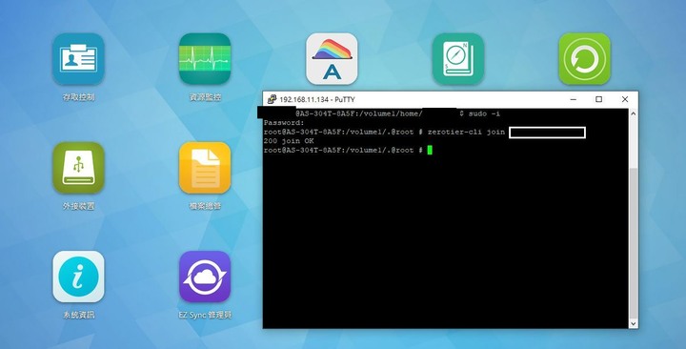The width and height of the screenshot is (686, 349).
Task: Open App Central with rainbow A icon
Action: pos(332,59)
